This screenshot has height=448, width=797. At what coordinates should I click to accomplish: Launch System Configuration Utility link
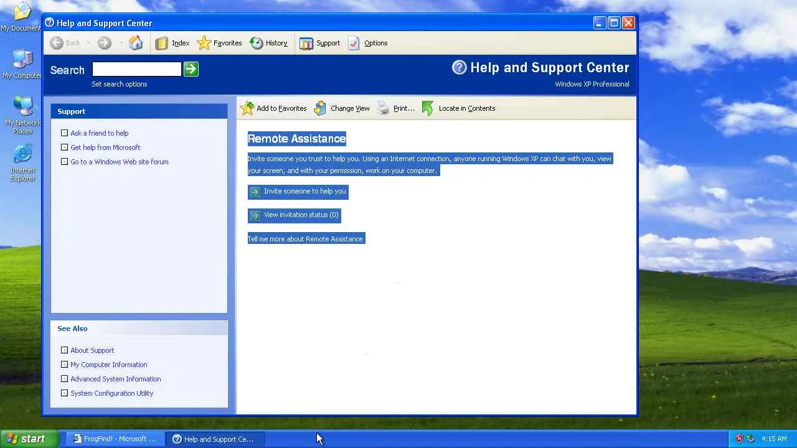(112, 393)
